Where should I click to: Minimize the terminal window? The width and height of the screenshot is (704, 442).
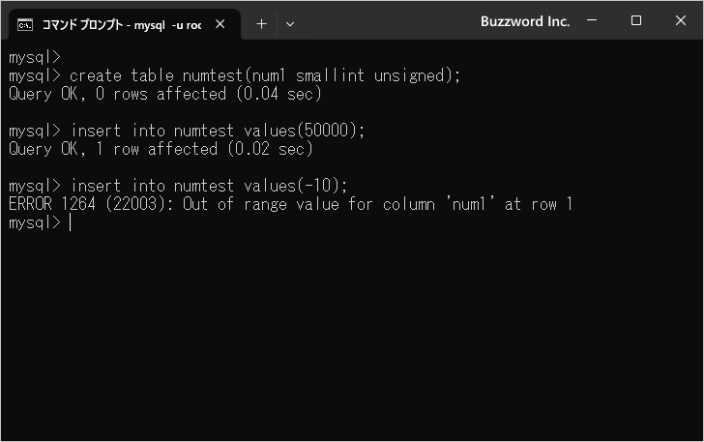(x=592, y=20)
